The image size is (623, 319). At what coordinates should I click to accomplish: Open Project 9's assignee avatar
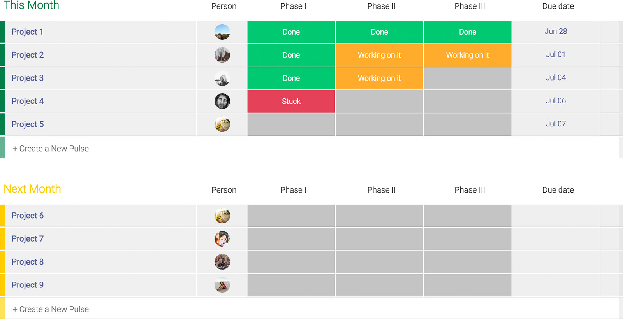222,285
